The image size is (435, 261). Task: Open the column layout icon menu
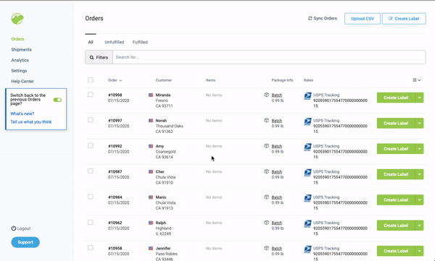pos(417,80)
